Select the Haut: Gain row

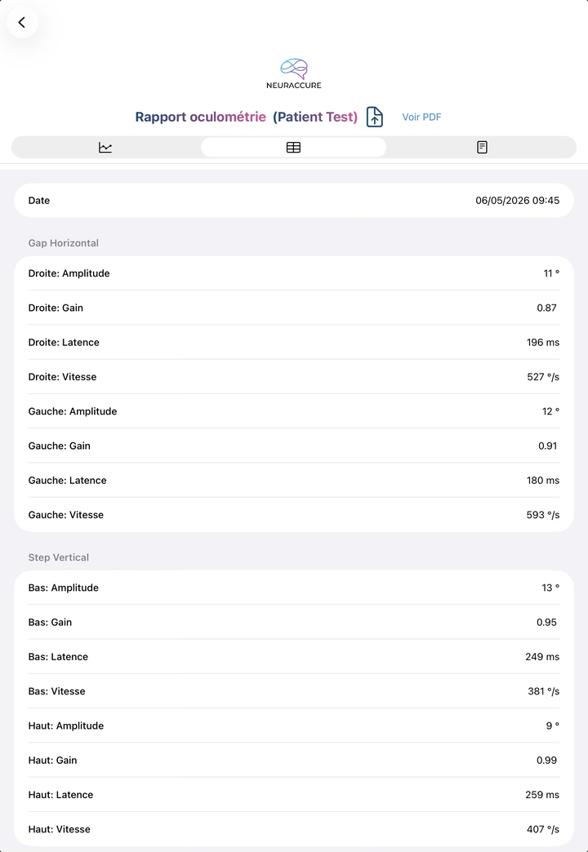(294, 760)
